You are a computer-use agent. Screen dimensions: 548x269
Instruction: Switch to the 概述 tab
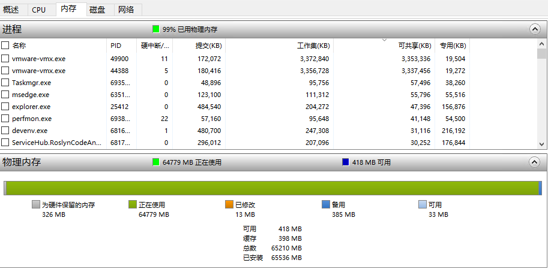click(x=11, y=10)
